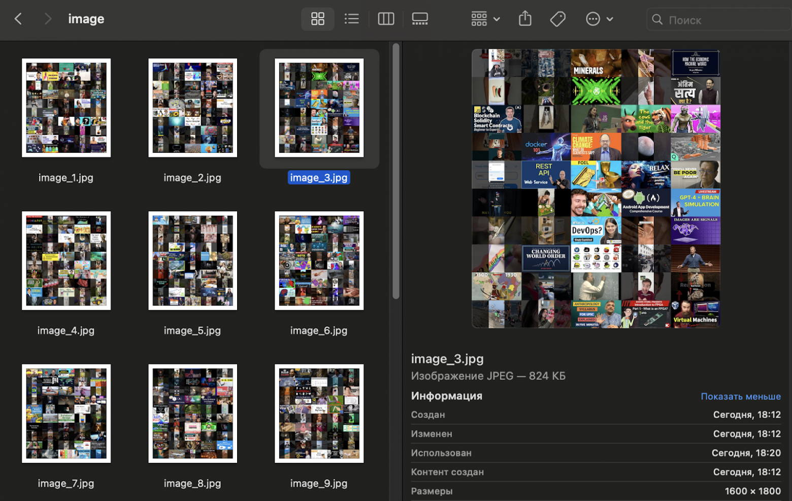
Task: Click the large preview image of image_3.jpg
Action: tap(596, 188)
